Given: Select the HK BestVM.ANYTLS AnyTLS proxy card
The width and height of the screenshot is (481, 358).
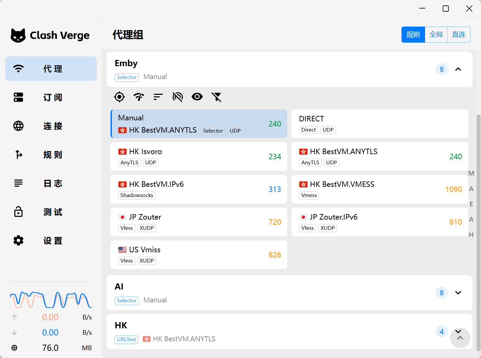Looking at the screenshot, I should click(380, 156).
